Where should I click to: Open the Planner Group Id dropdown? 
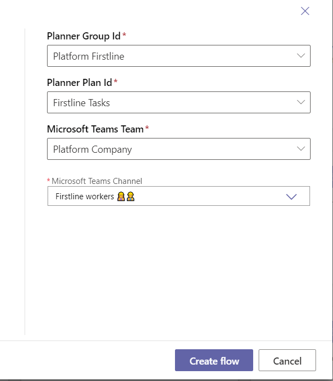(178, 56)
